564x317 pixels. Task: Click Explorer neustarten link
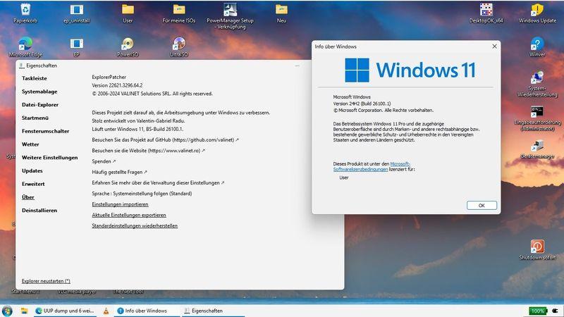(46, 281)
